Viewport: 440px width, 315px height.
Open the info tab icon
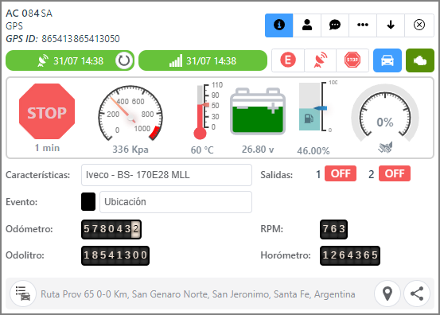coord(279,25)
